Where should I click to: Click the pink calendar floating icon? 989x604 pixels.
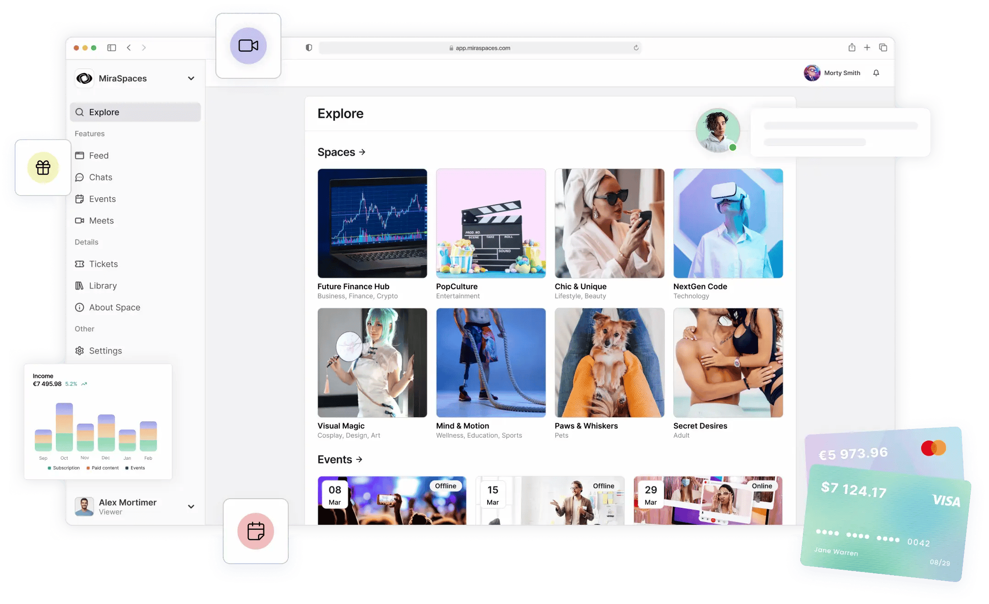pyautogui.click(x=256, y=531)
